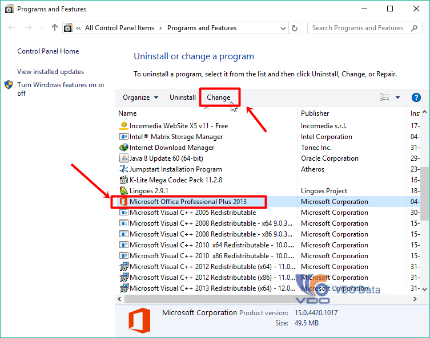Open Turn Windows features on or off

[x=61, y=89]
